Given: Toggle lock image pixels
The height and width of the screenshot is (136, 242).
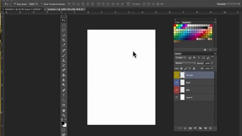Looking at the screenshot, I should [186, 68].
